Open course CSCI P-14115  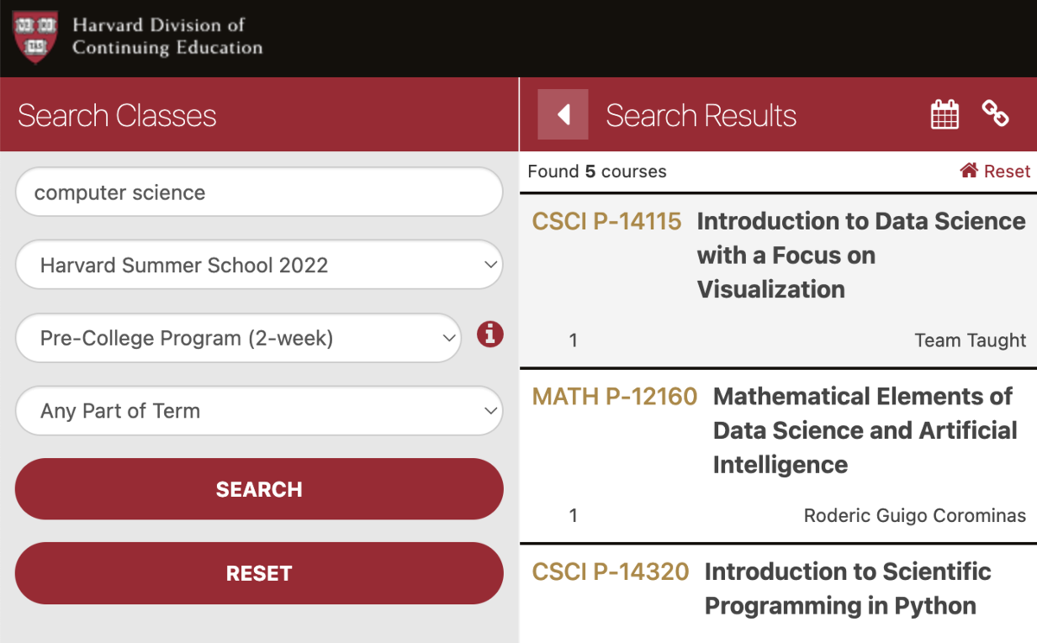pyautogui.click(x=607, y=221)
